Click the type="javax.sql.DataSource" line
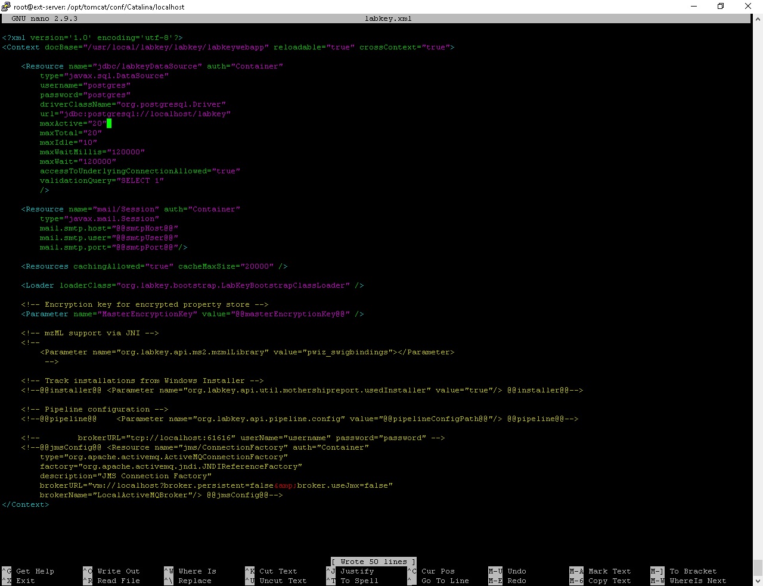Viewport: 763px width, 586px height. (104, 76)
